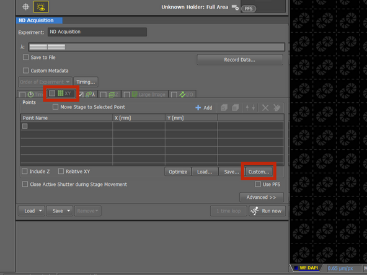Enable the Custom Metadata checkbox
Image resolution: width=367 pixels, height=275 pixels.
pyautogui.click(x=26, y=71)
